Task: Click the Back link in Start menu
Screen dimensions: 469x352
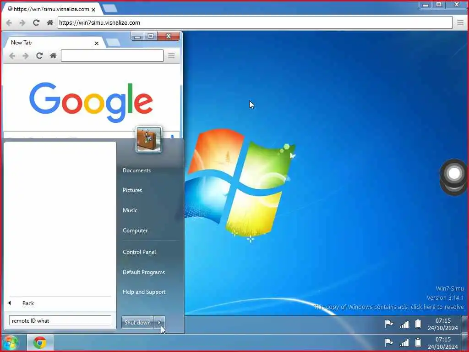Action: (x=28, y=303)
